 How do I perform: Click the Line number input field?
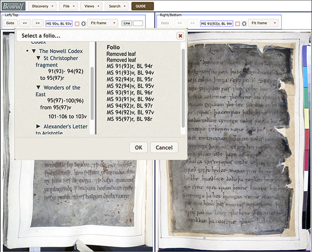click(138, 23)
